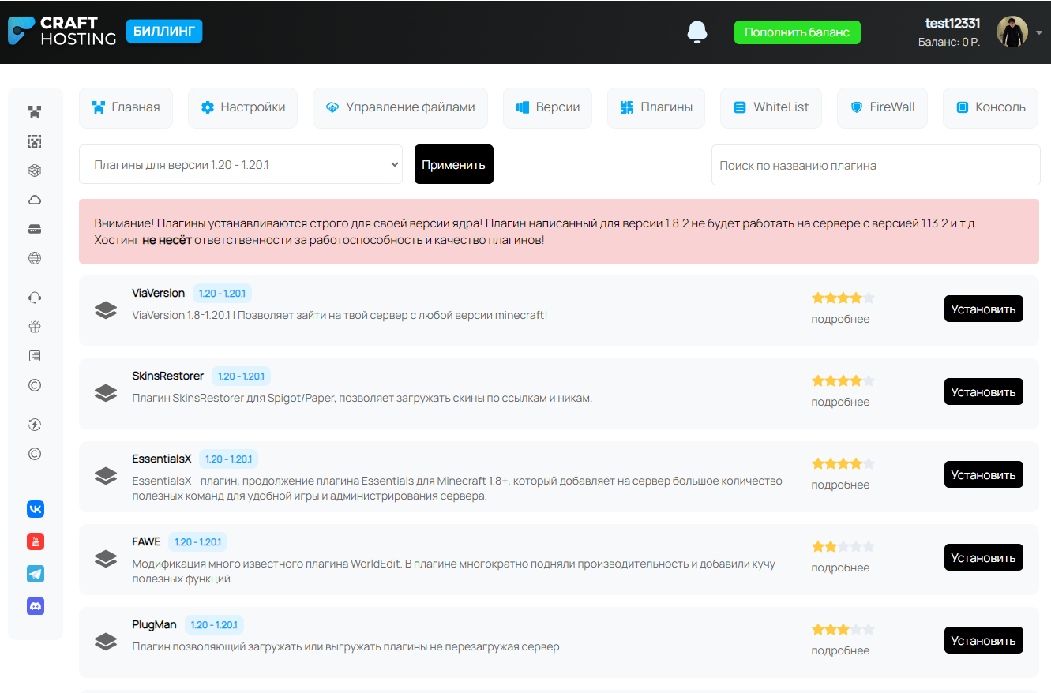Image resolution: width=1051 pixels, height=693 pixels.
Task: Focus the plugin name search field
Action: 876,165
